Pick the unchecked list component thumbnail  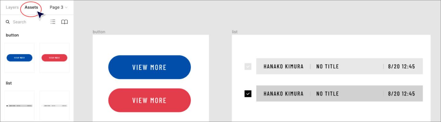55,106
